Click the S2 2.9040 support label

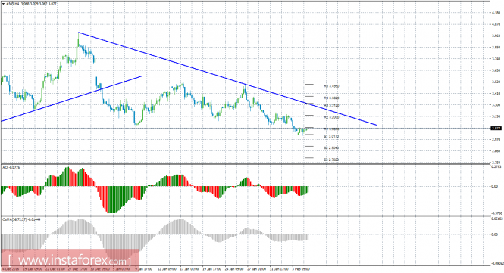[331, 148]
